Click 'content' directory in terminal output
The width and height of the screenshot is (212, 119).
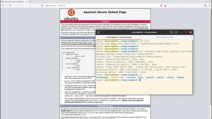coord(131,77)
